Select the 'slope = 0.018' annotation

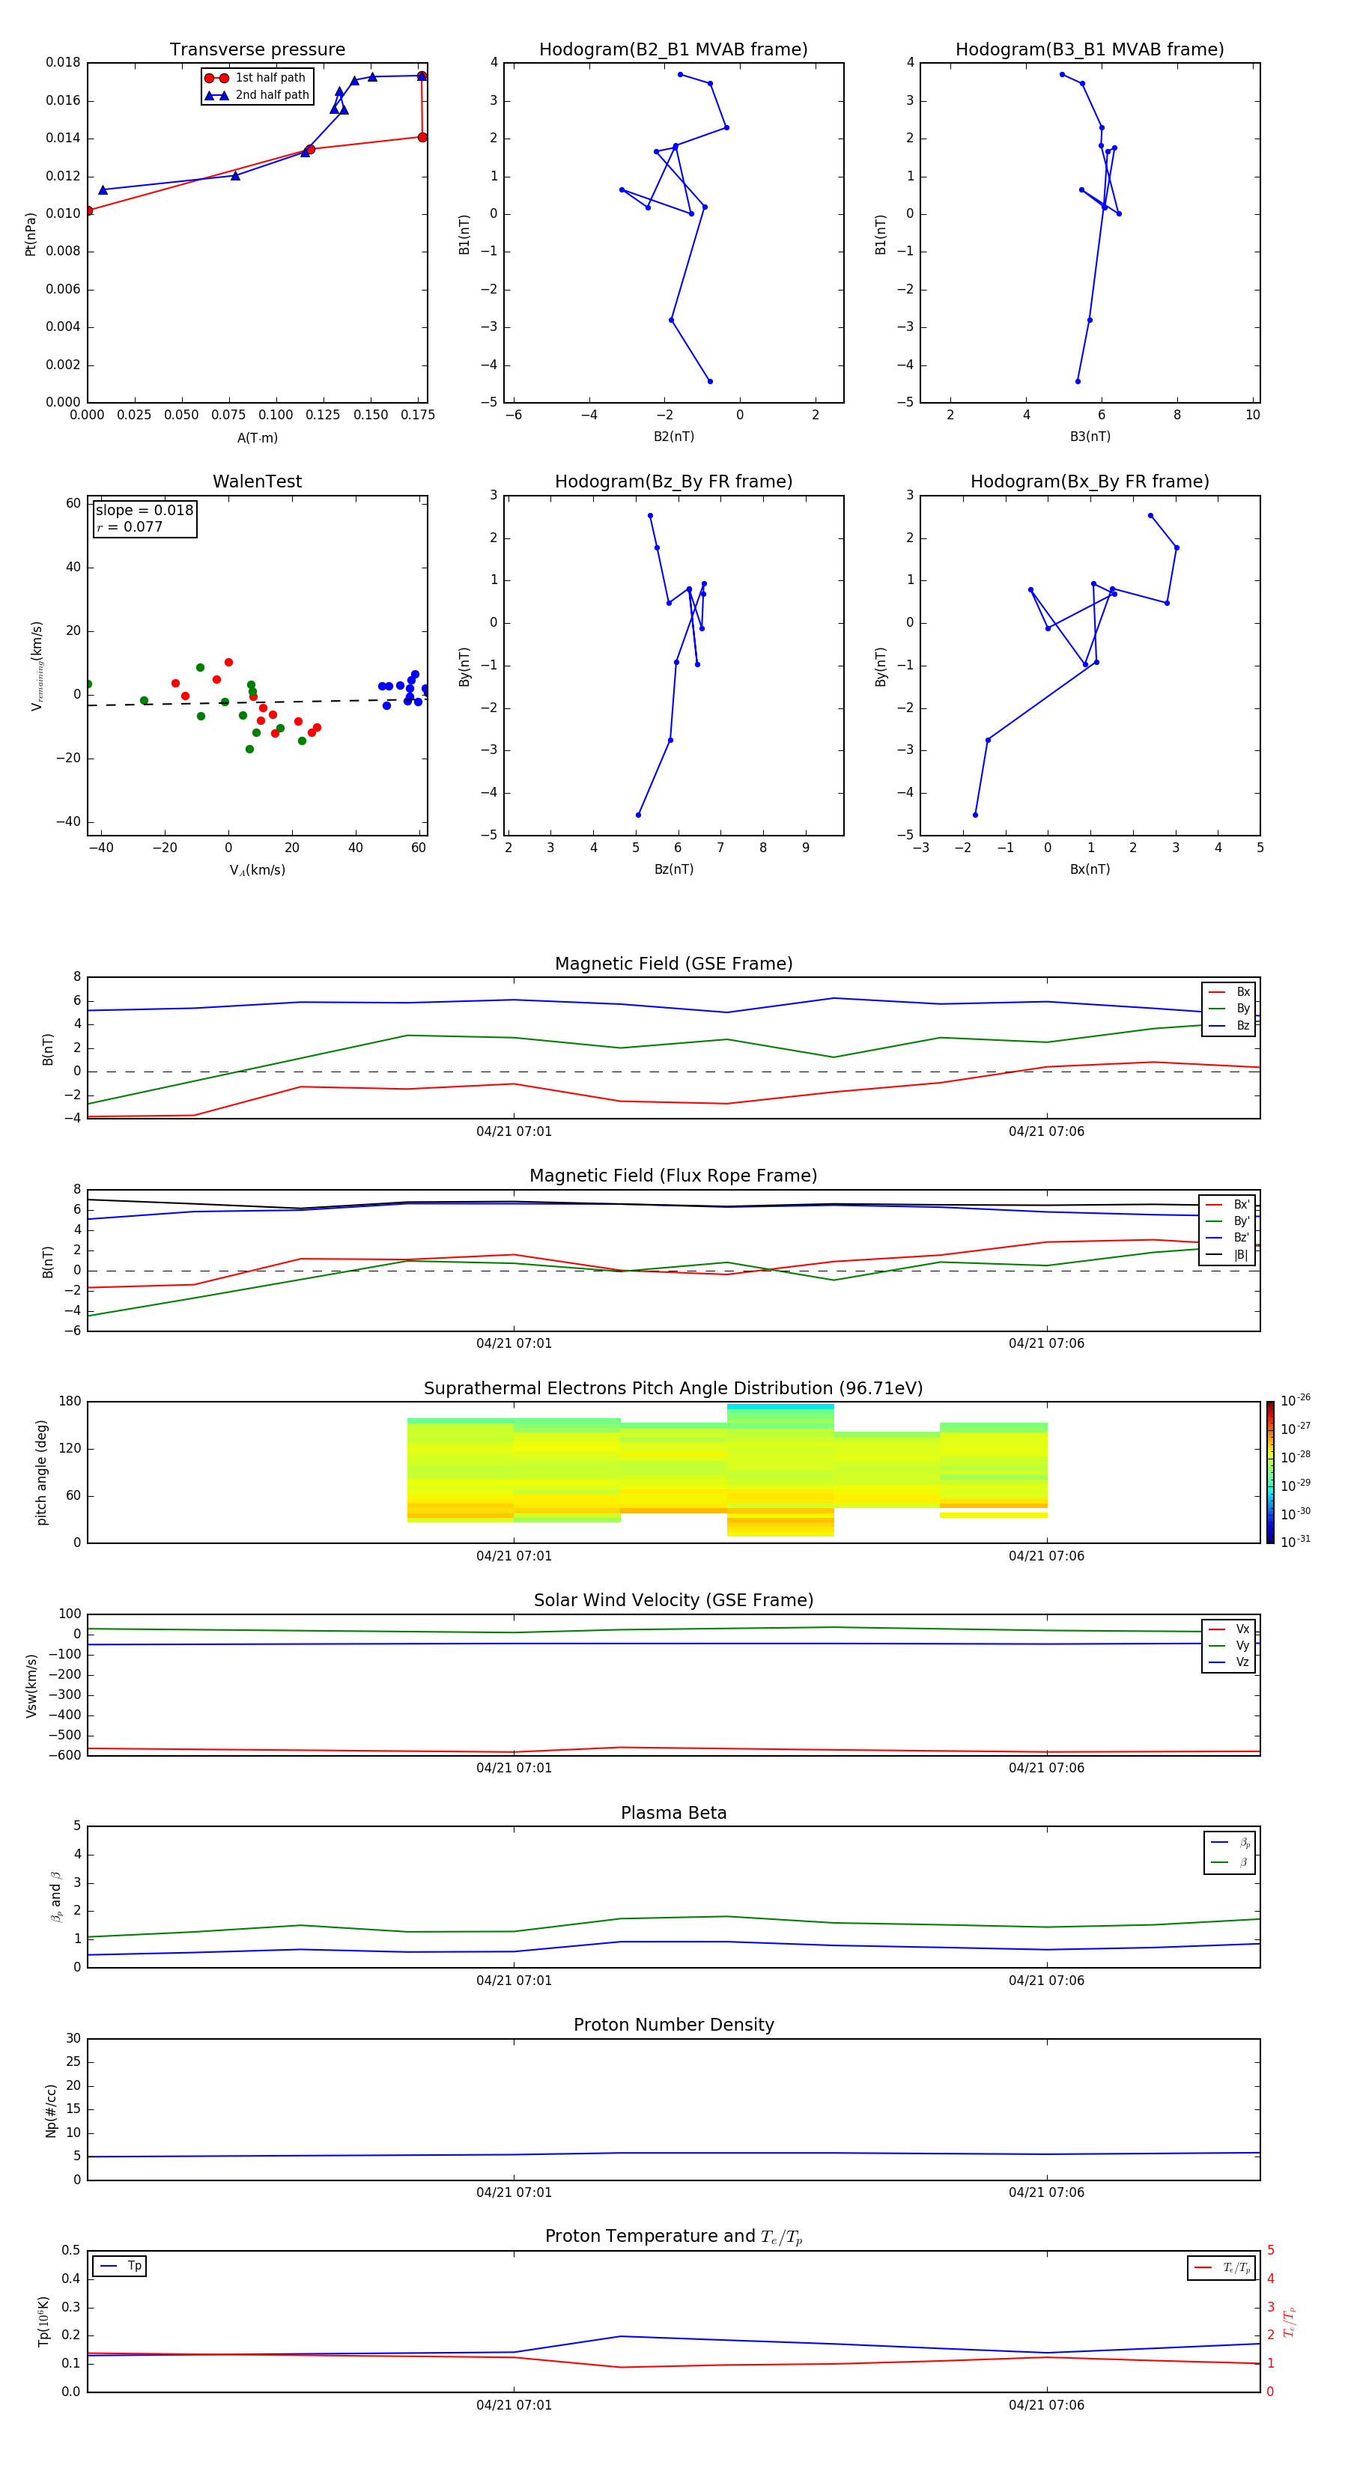[x=145, y=511]
